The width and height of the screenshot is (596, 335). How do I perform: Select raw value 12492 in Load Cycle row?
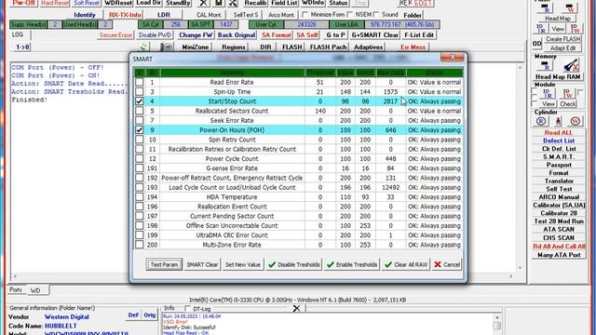(x=391, y=187)
